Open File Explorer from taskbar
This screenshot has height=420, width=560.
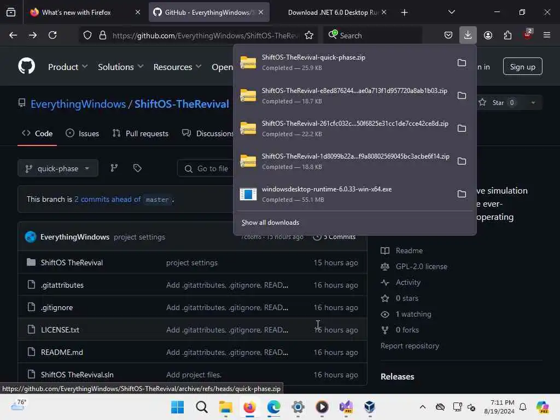(x=226, y=407)
